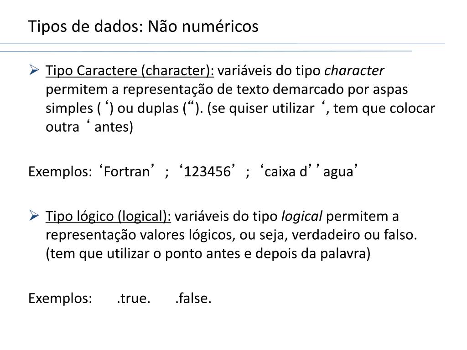Click the .true. example value
467x350 pixels.
pos(134,298)
